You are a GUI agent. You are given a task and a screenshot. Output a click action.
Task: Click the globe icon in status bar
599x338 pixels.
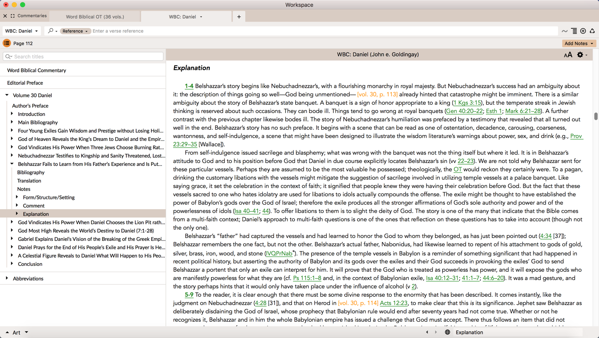click(x=447, y=332)
